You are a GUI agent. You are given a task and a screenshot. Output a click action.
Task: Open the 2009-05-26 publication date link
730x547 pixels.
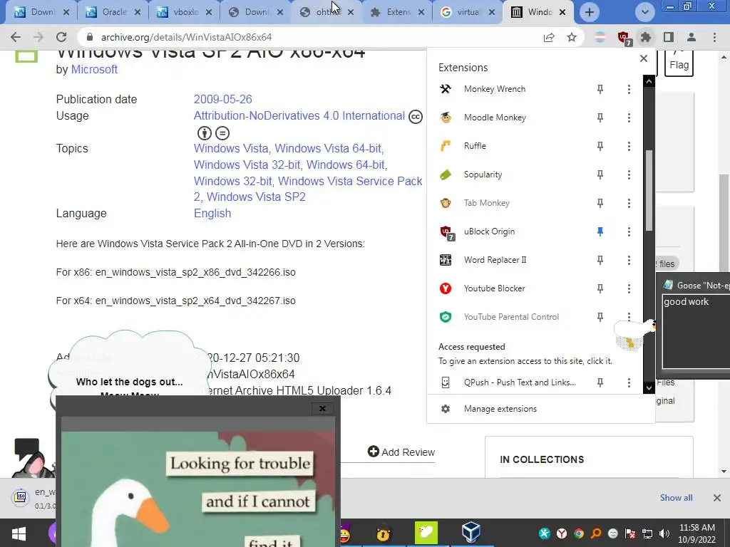(222, 99)
